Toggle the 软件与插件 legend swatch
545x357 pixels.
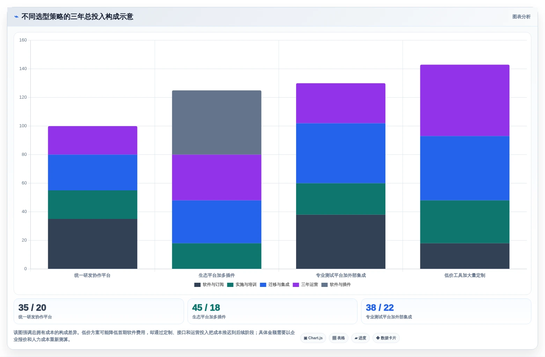[x=324, y=285]
